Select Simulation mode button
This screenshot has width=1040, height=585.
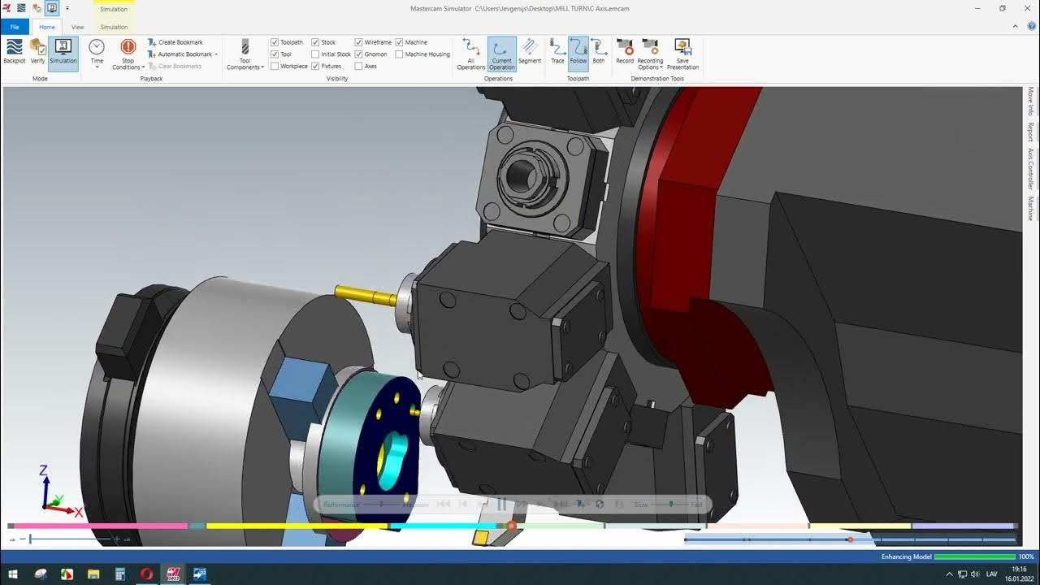(x=63, y=54)
